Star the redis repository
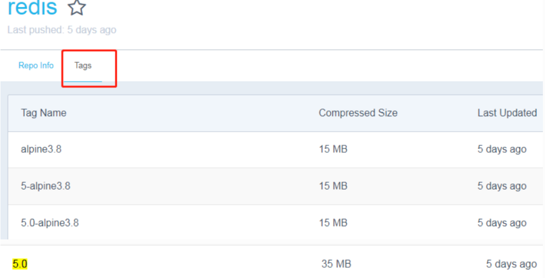 pos(77,7)
